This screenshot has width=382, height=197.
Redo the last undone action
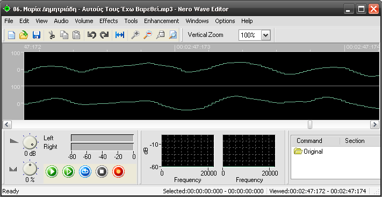104,35
